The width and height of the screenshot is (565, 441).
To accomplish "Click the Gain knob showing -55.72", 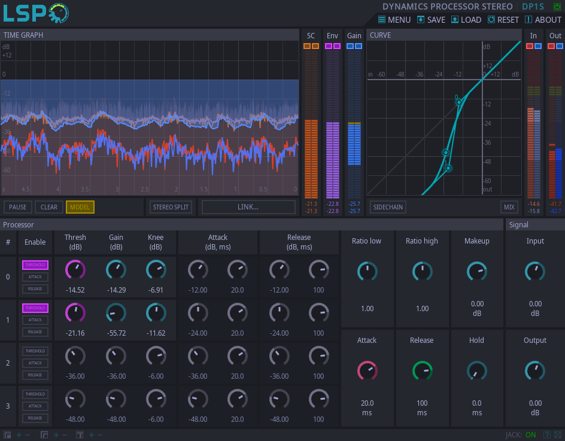I will pos(116,313).
